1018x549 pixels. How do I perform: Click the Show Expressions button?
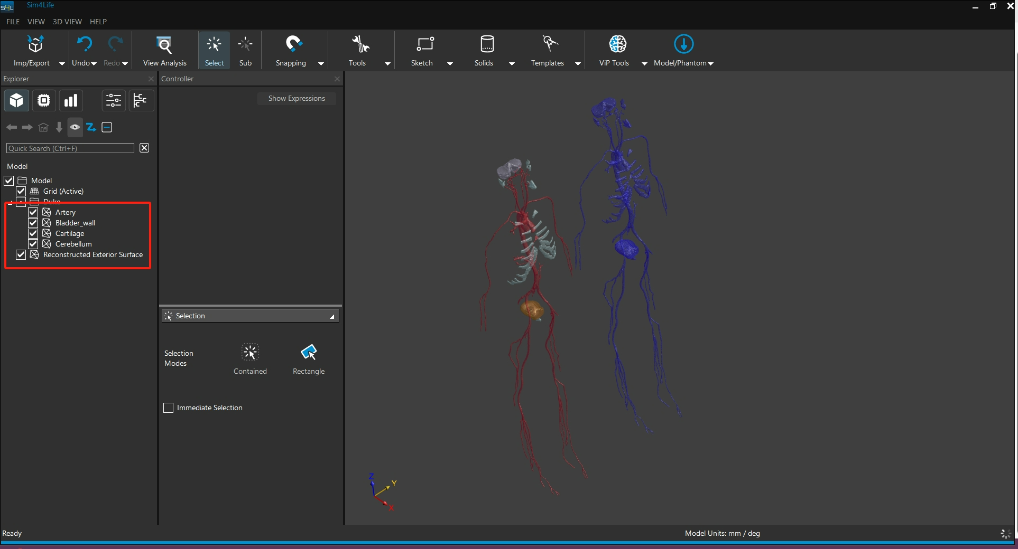[296, 99]
